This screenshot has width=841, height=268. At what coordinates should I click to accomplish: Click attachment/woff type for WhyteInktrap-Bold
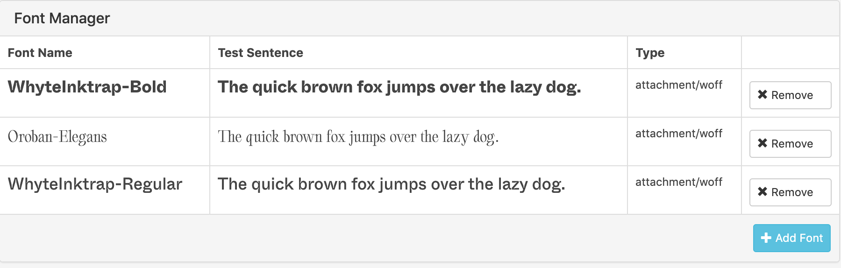(x=678, y=85)
